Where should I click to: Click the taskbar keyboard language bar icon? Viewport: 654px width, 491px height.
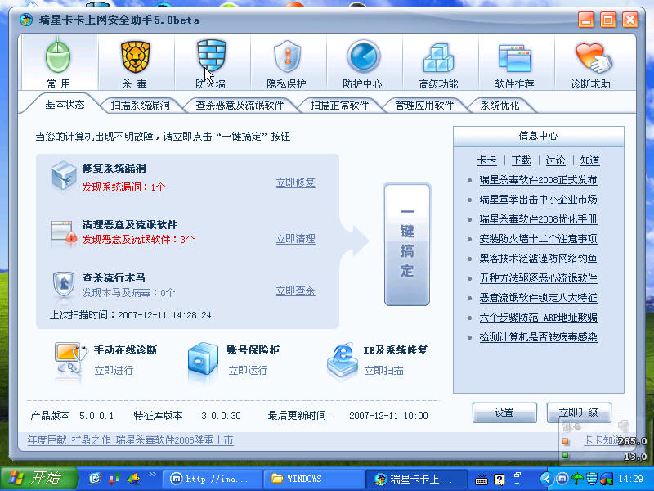pos(482,480)
